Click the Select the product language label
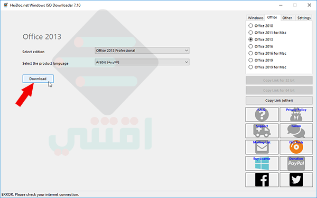 coord(45,63)
